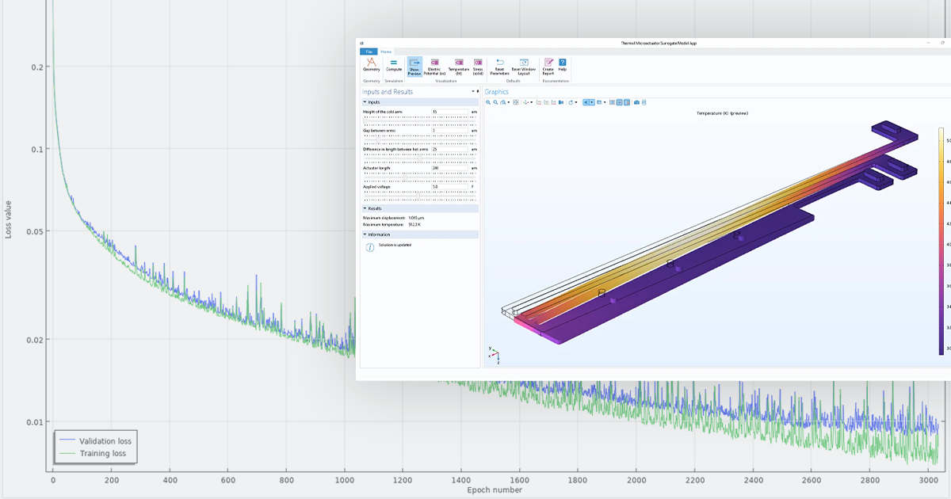
Task: Switch to the Home ribbon tab
Action: (x=387, y=52)
